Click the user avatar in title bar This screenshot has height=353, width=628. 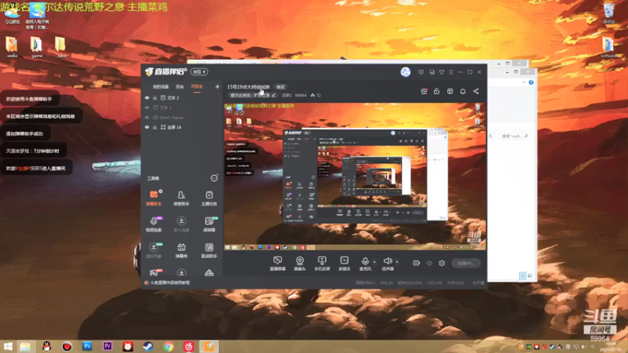405,72
